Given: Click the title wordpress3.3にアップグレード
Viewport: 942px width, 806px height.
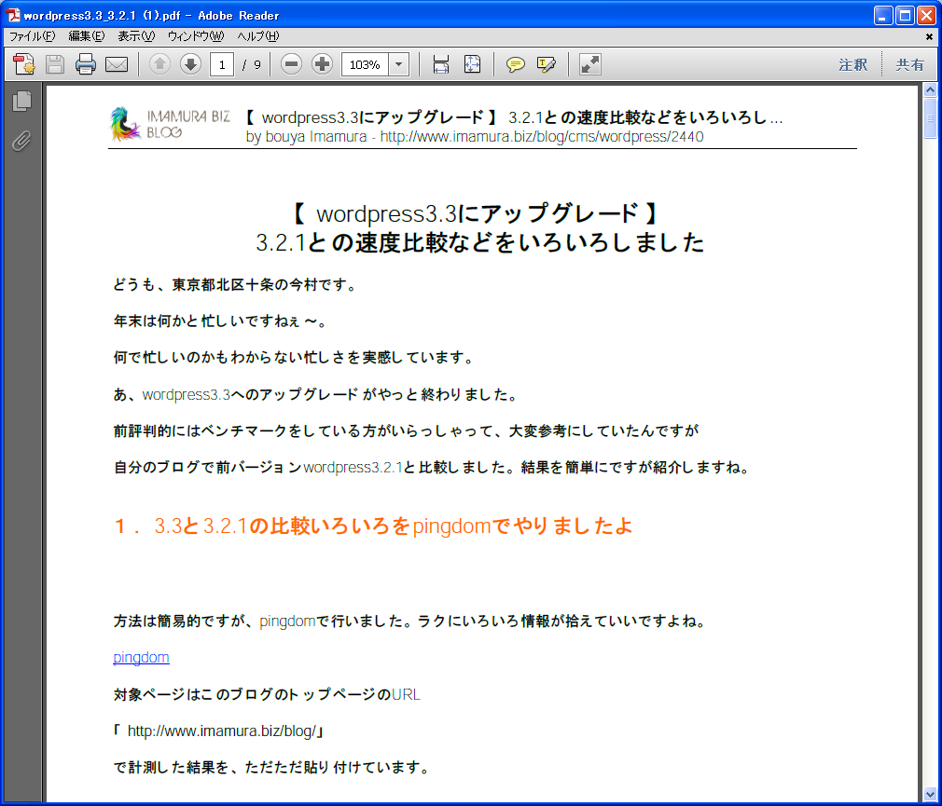Looking at the screenshot, I should click(476, 213).
